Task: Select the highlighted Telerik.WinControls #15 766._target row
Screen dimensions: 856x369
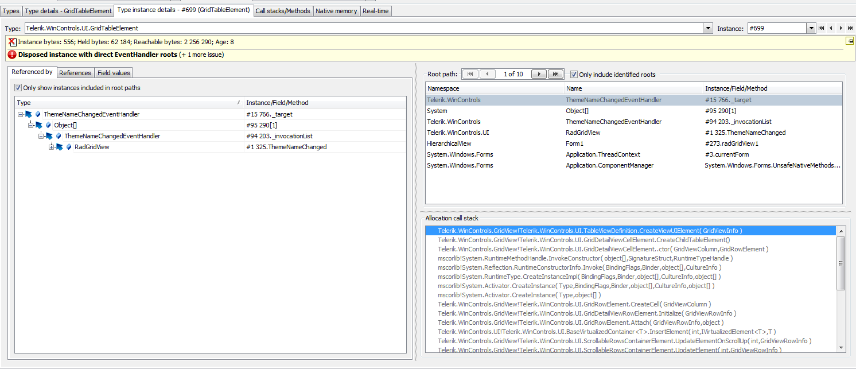Action: pos(634,100)
